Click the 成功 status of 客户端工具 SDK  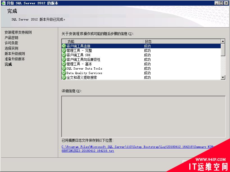[147, 55]
